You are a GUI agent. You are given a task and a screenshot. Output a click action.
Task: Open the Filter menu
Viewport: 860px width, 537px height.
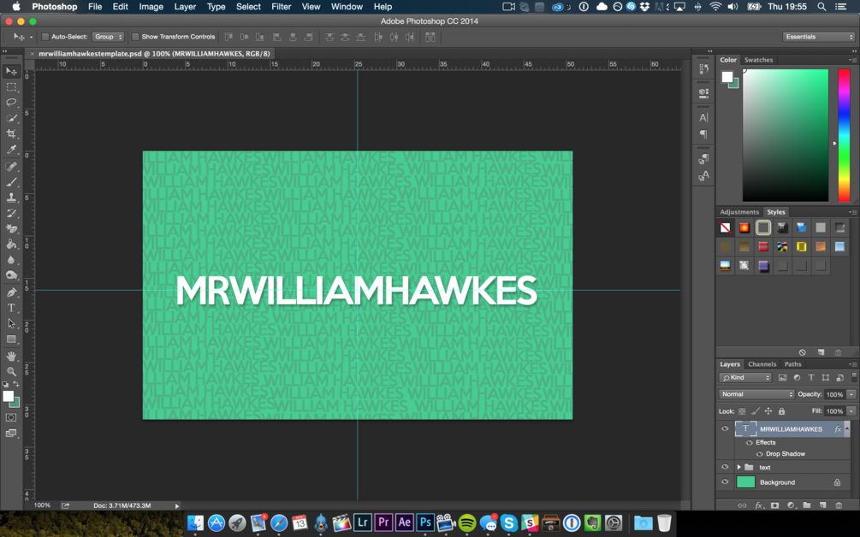[x=281, y=7]
